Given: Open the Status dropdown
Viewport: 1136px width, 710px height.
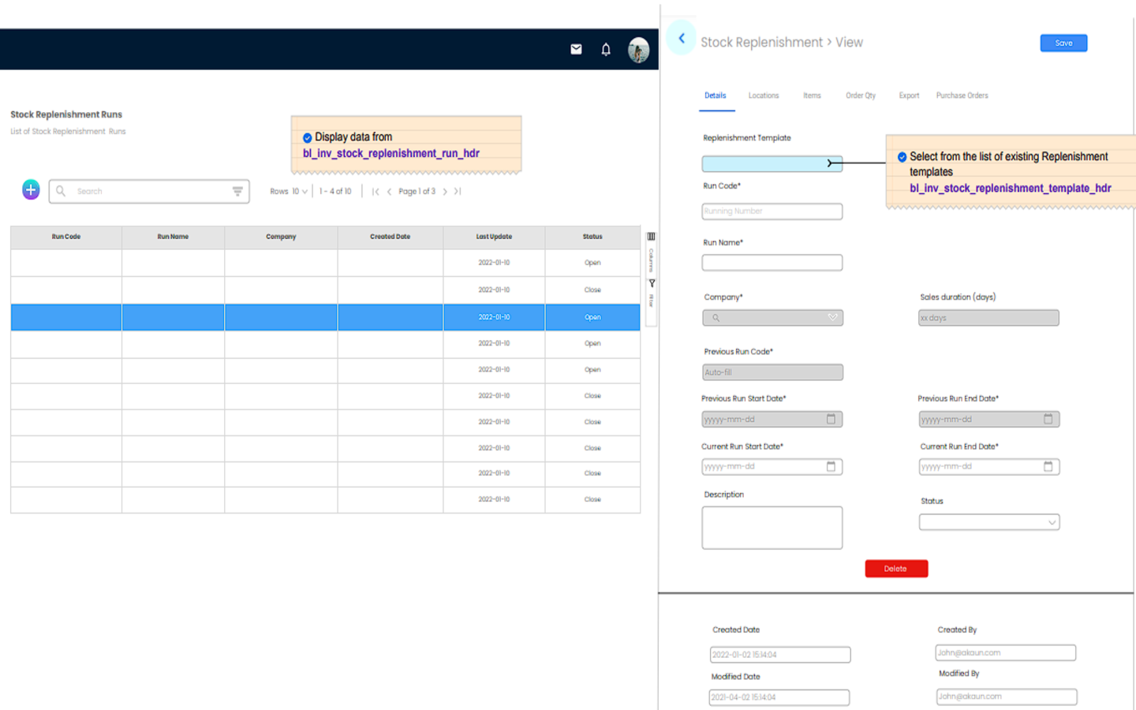Looking at the screenshot, I should (x=989, y=522).
